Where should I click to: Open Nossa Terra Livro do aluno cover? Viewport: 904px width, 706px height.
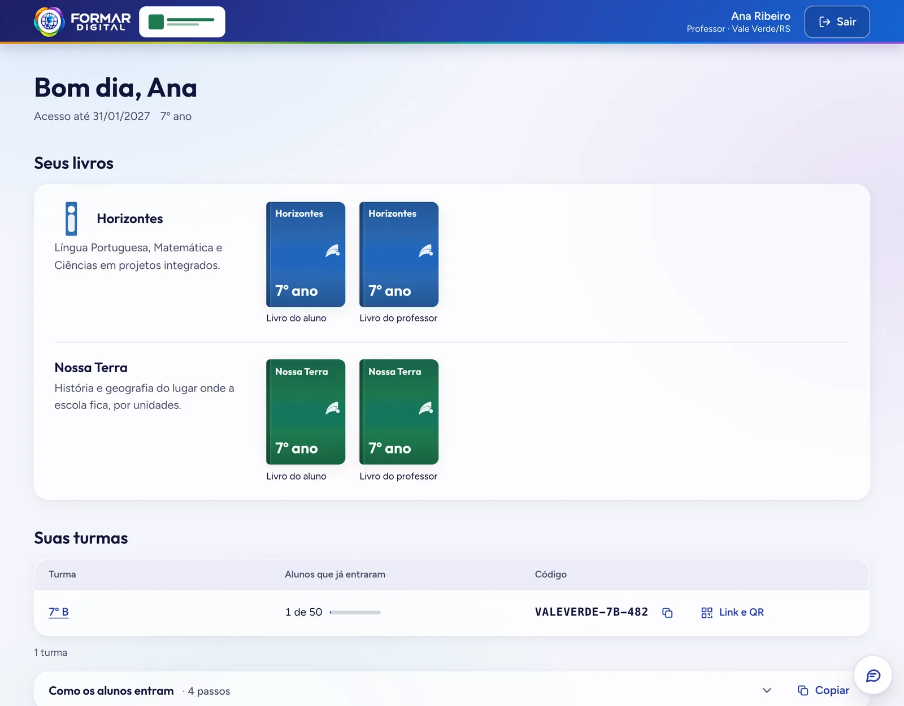pos(306,412)
